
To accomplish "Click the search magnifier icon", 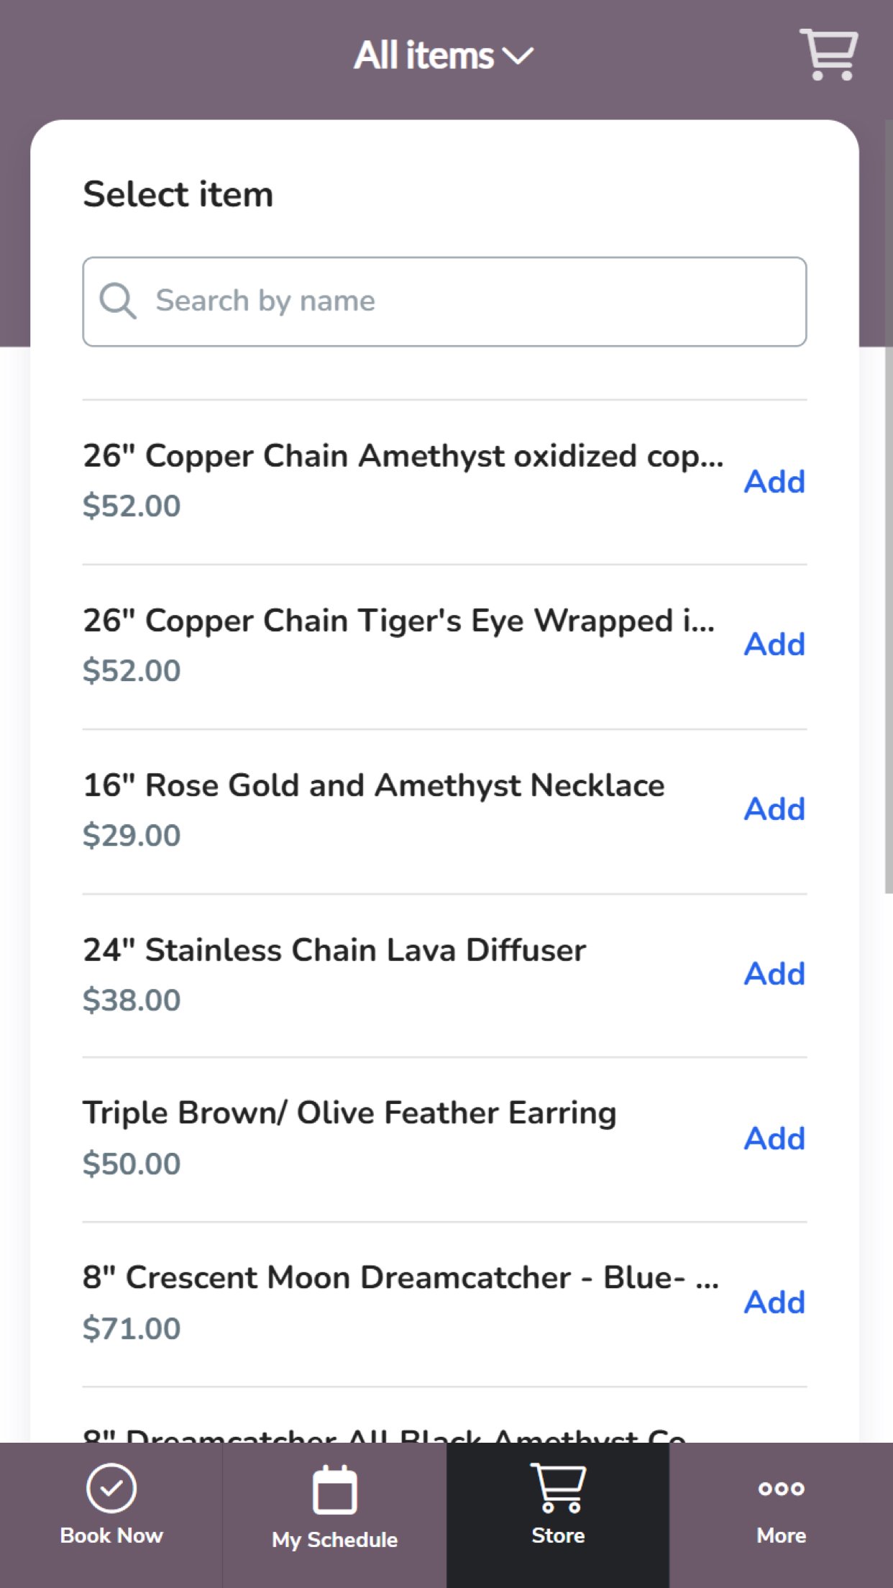I will [x=117, y=301].
